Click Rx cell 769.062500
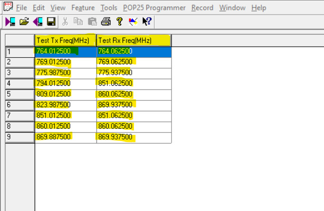Screen dimensions: 324x211 coord(134,63)
